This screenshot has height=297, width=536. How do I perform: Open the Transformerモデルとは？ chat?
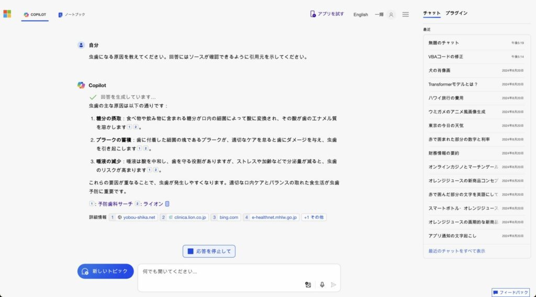click(476, 84)
